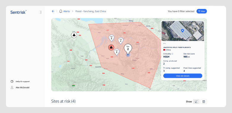This screenshot has height=113, width=232.
Task: Click View site details button
Action: pos(183,76)
